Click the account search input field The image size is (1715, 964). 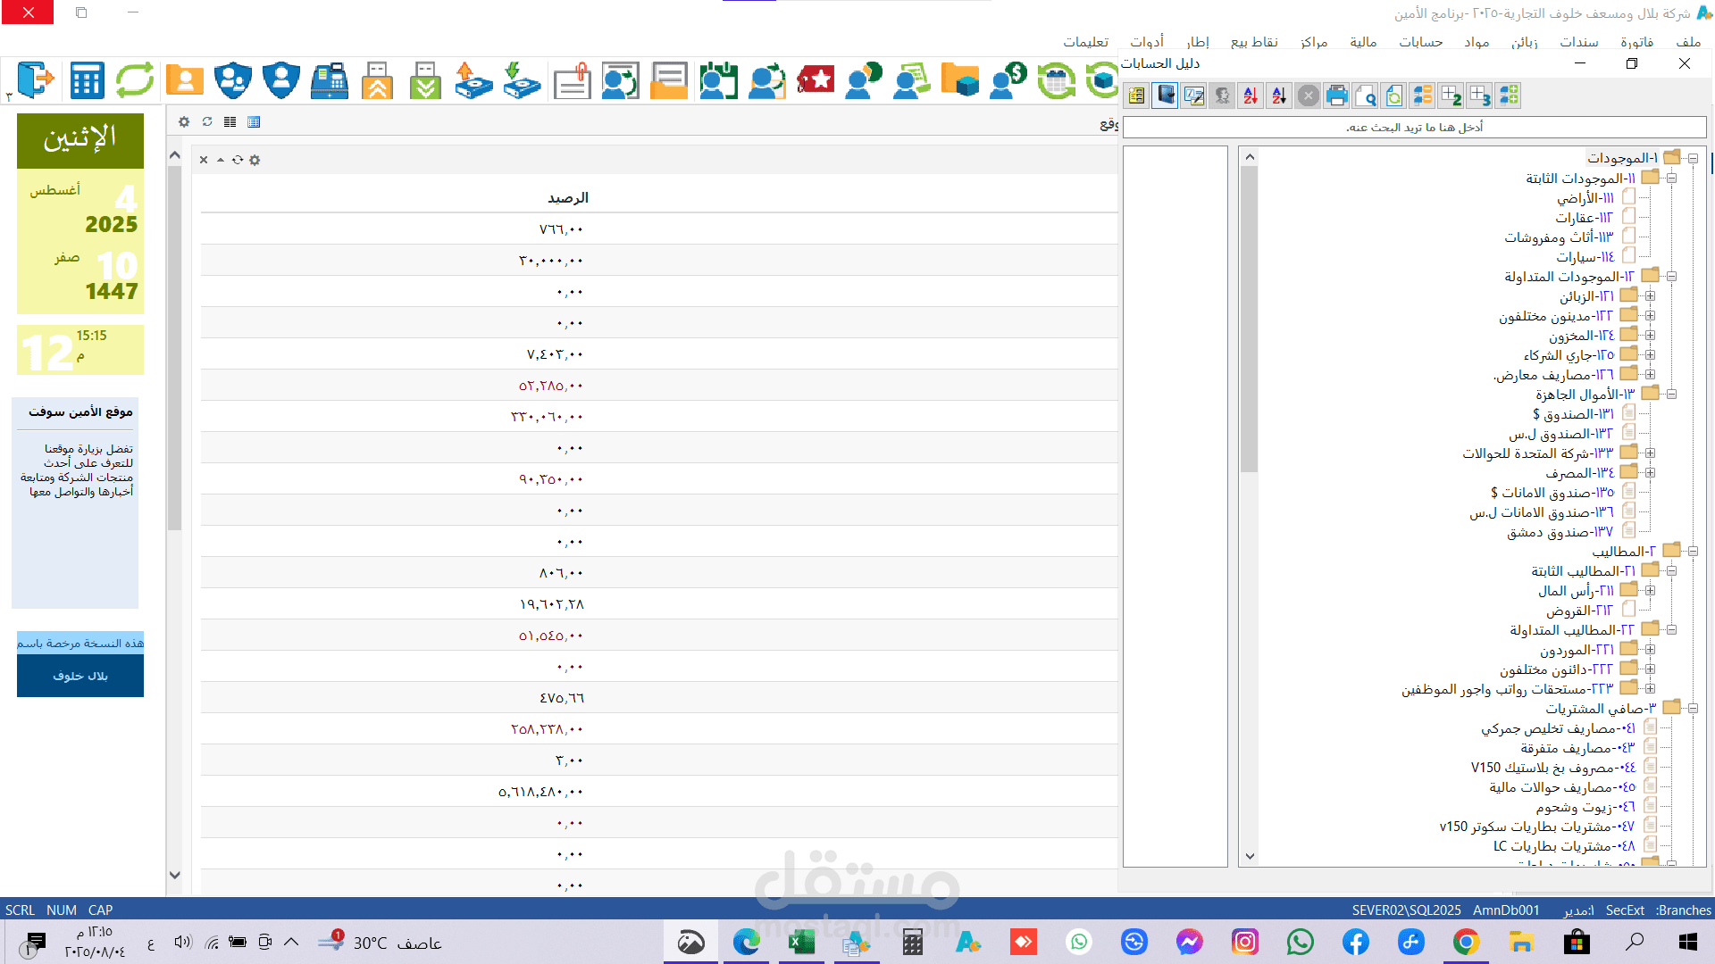click(1414, 127)
